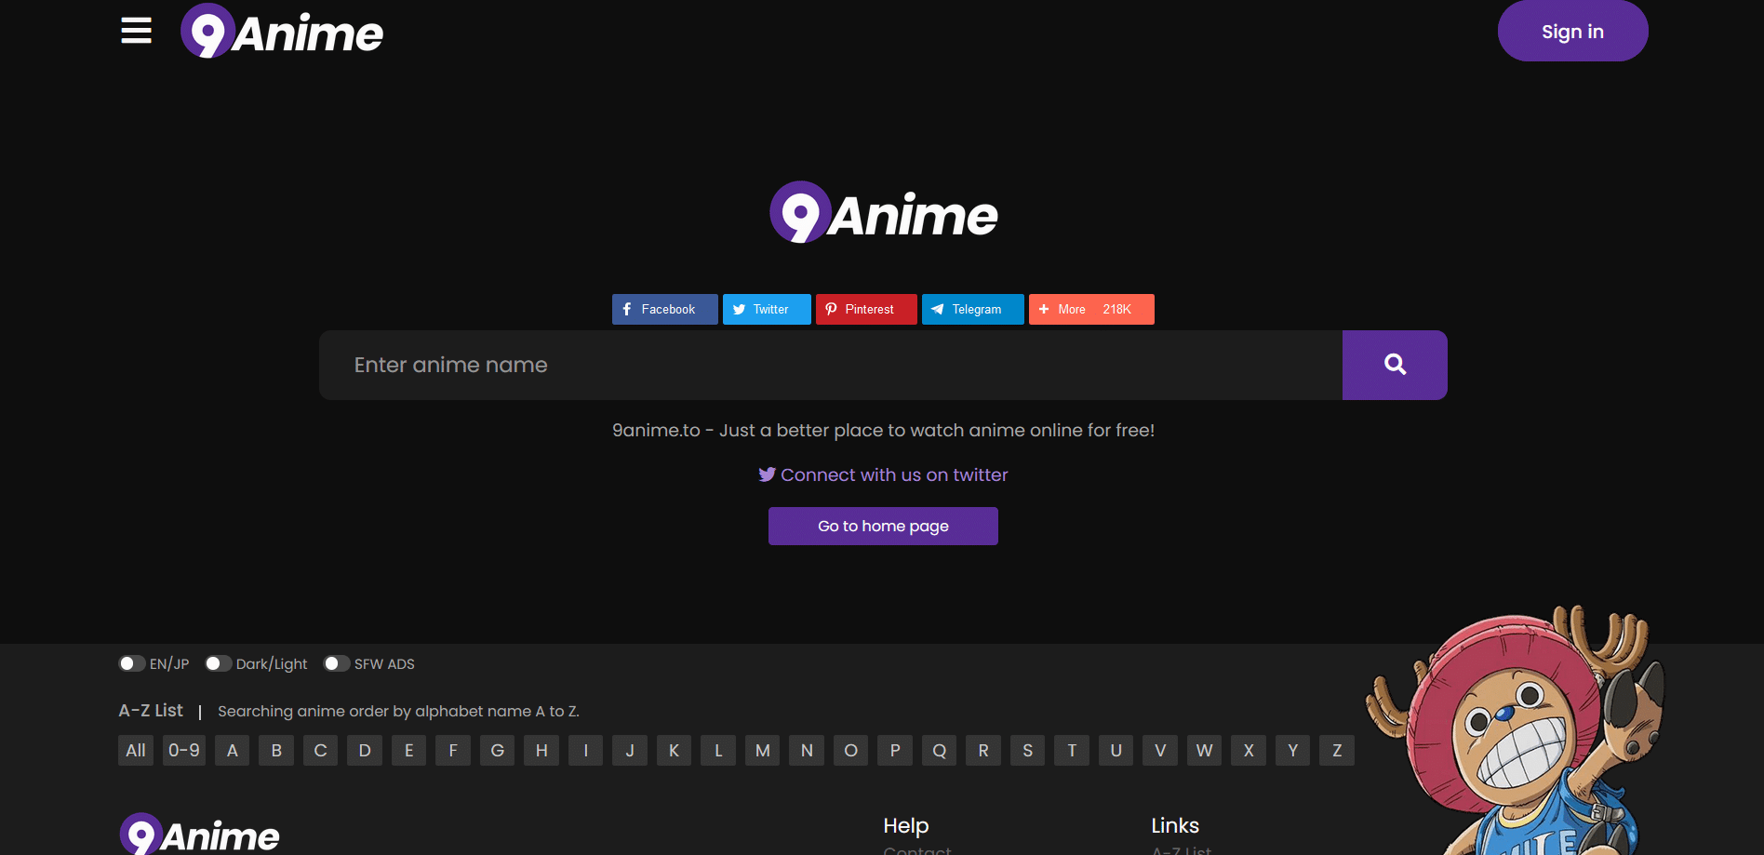The height and width of the screenshot is (855, 1764).
Task: Select letter C in A-Z list
Action: [321, 750]
